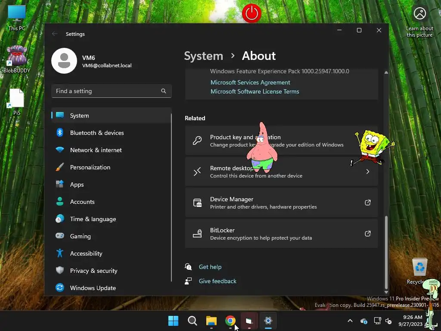Image resolution: width=441 pixels, height=331 pixels.
Task: Open the Accounts person icon
Action: (59, 202)
